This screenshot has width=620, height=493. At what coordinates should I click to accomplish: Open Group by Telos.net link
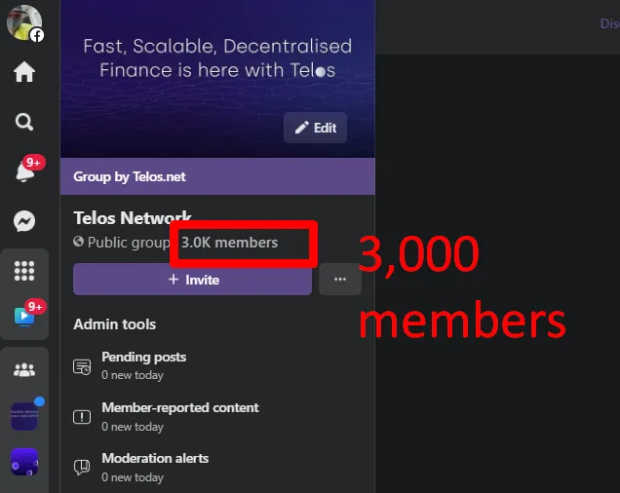coord(130,176)
